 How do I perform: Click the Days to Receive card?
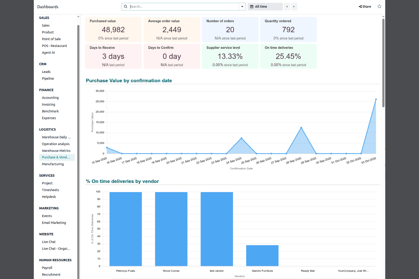click(113, 56)
